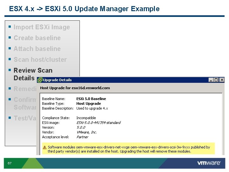This screenshot has width=229, height=172.
Task: Click the Upgrade Details title bar text
Action: pyautogui.click(x=57, y=80)
